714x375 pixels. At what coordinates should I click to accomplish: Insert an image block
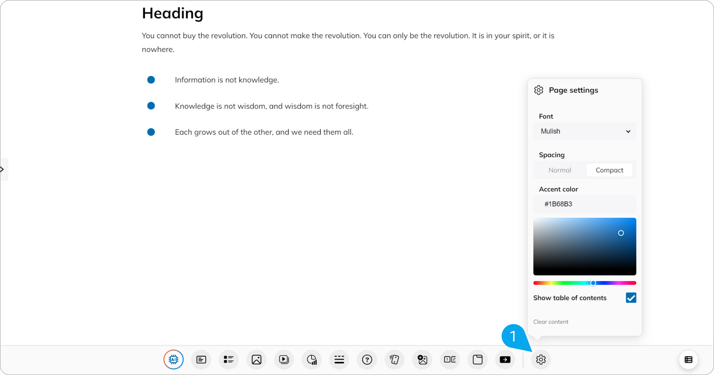256,359
